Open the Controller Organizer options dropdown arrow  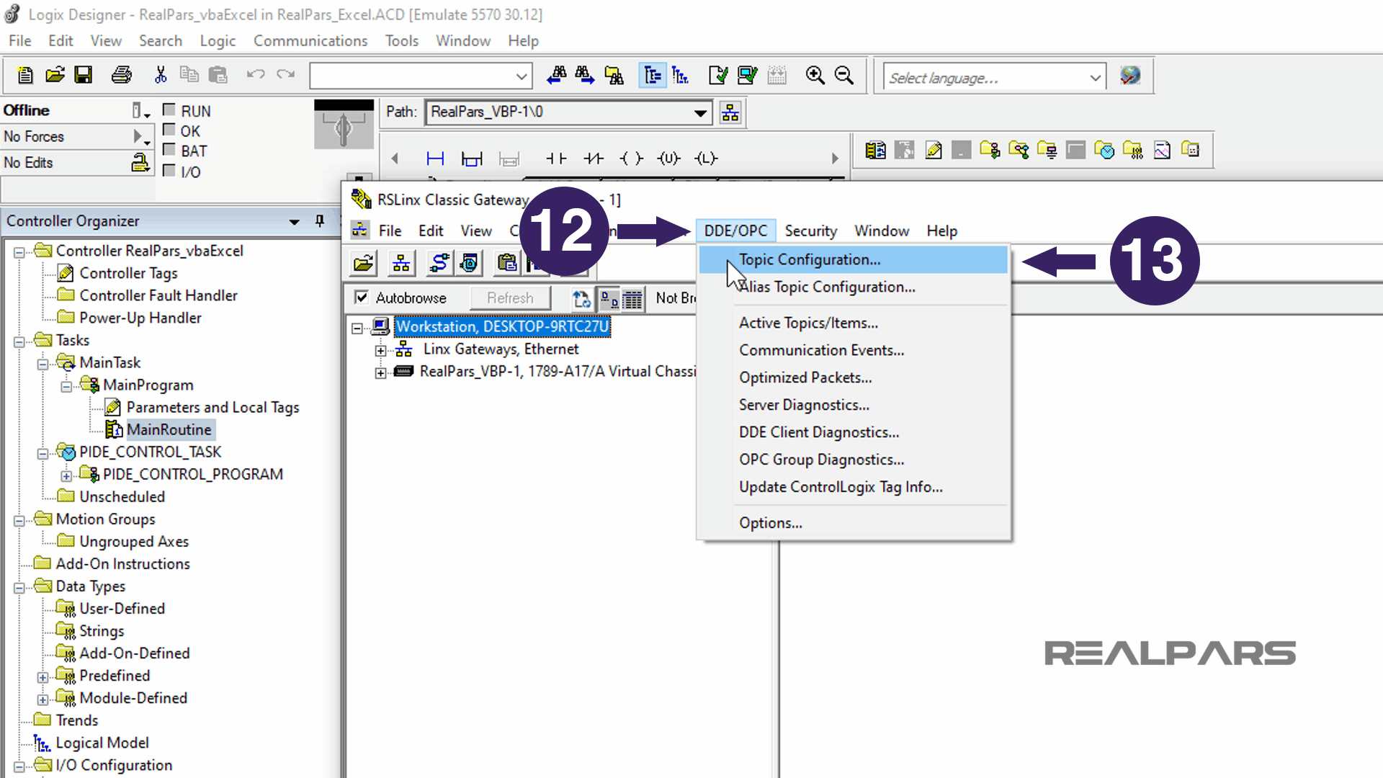(x=294, y=221)
